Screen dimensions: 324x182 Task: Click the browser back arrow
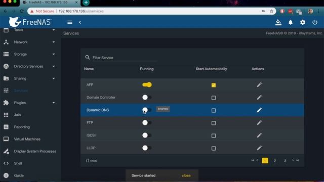(6, 11)
